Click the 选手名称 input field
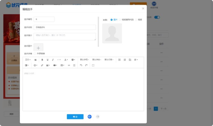This screenshot has width=213, height=126. 64,27
